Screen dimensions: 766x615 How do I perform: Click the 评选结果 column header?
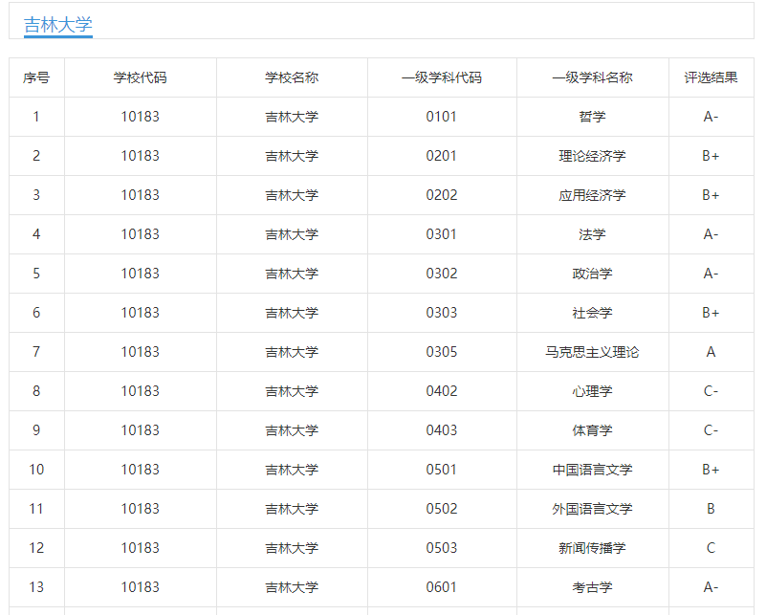tap(711, 77)
